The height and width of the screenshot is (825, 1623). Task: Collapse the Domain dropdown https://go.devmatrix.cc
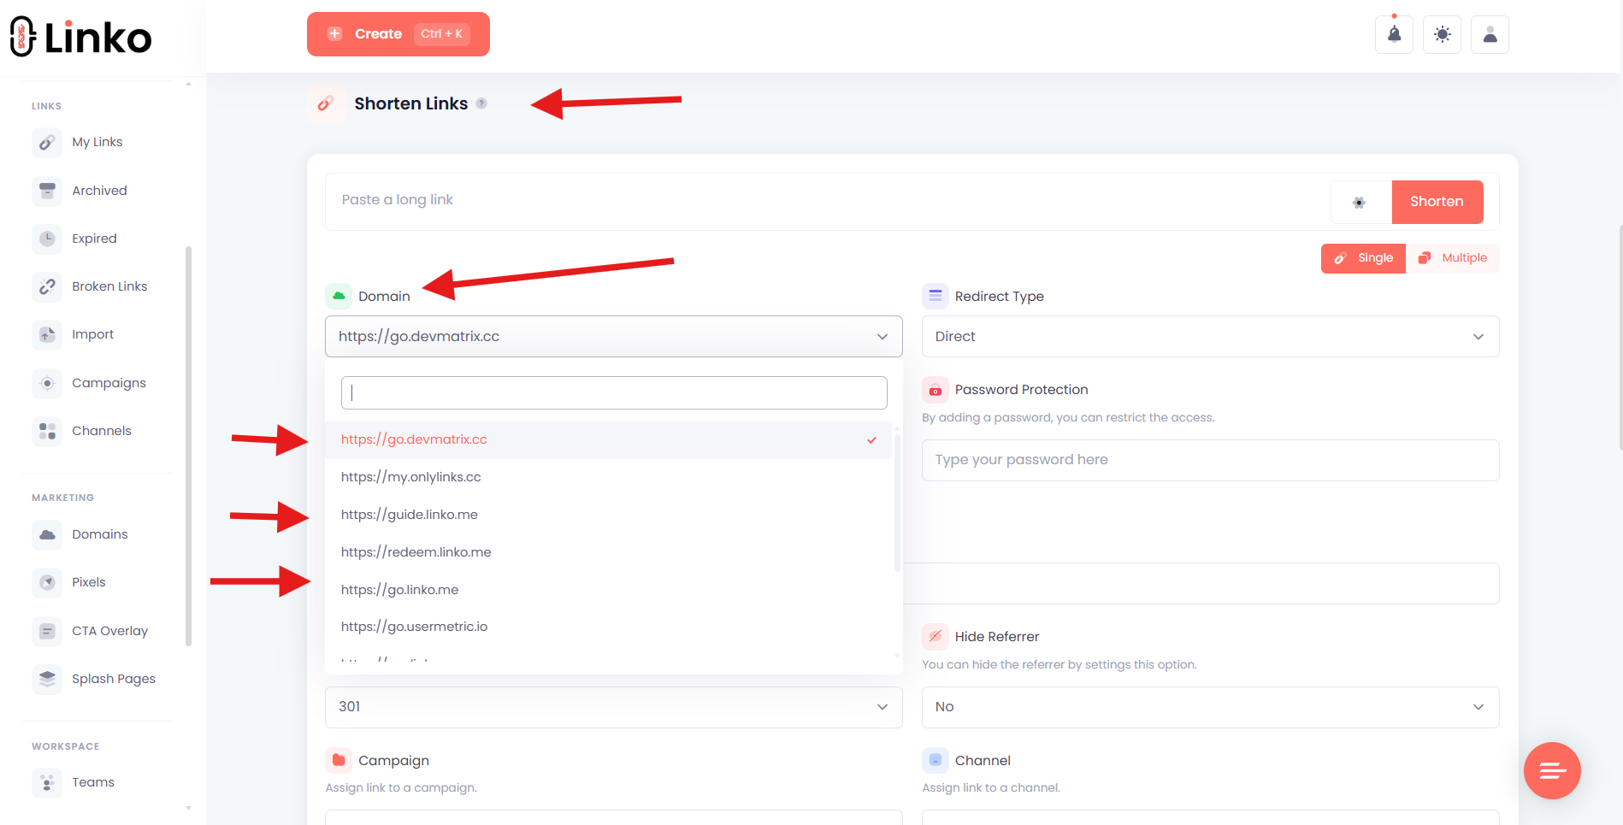pos(614,337)
